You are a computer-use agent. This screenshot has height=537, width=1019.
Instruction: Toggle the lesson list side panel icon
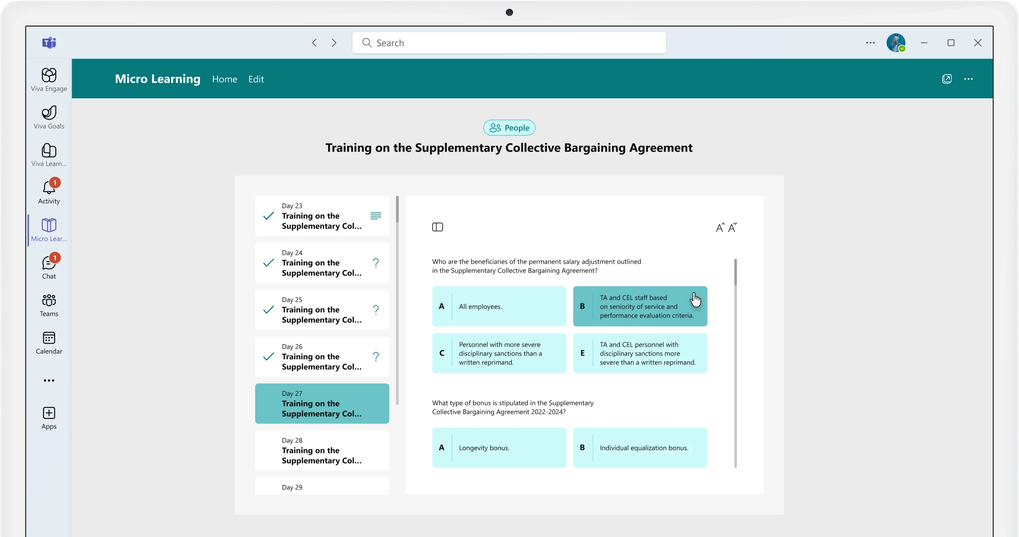pyautogui.click(x=438, y=227)
